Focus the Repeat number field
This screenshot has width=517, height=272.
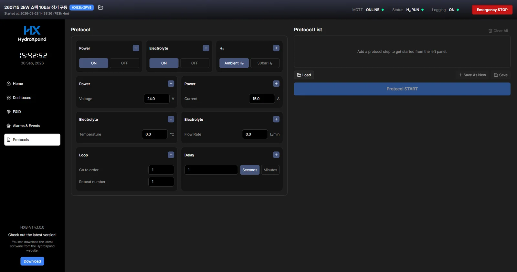coord(161,182)
